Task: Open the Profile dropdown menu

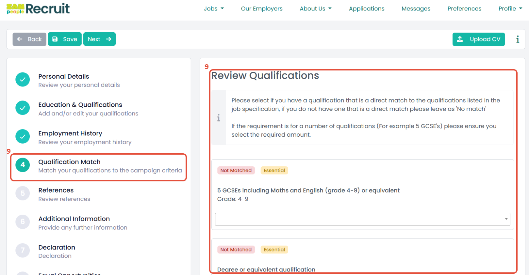Action: [510, 9]
